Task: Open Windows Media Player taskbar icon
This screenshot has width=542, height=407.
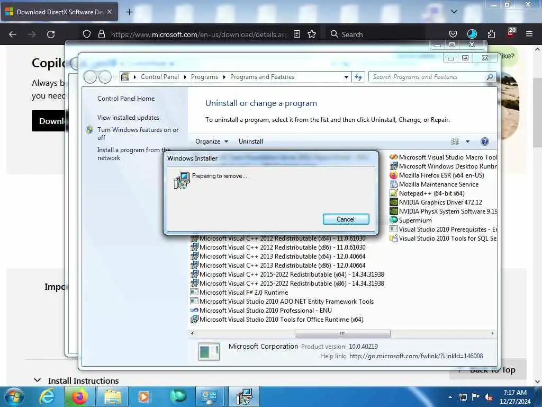Action: pyautogui.click(x=144, y=396)
